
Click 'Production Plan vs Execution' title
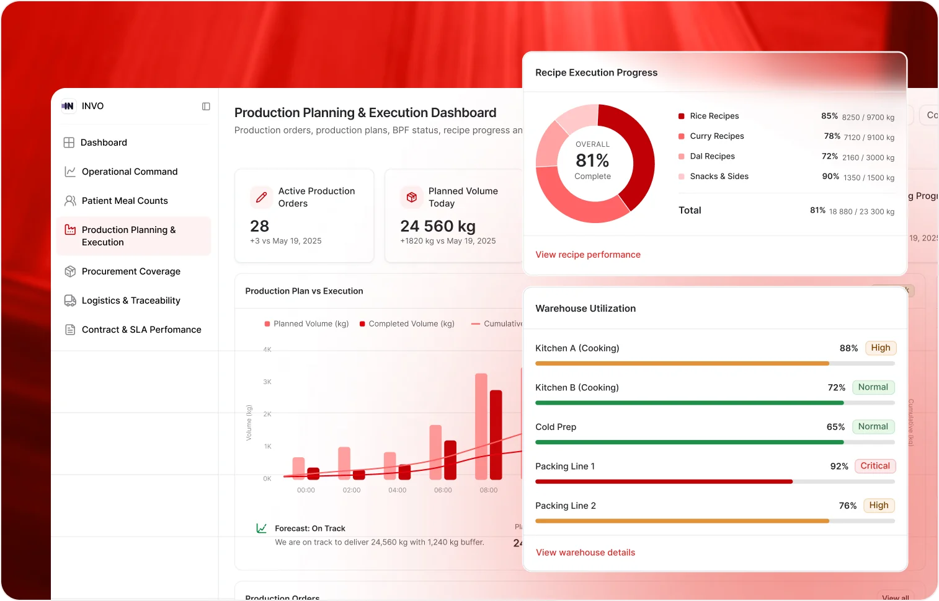click(x=305, y=291)
